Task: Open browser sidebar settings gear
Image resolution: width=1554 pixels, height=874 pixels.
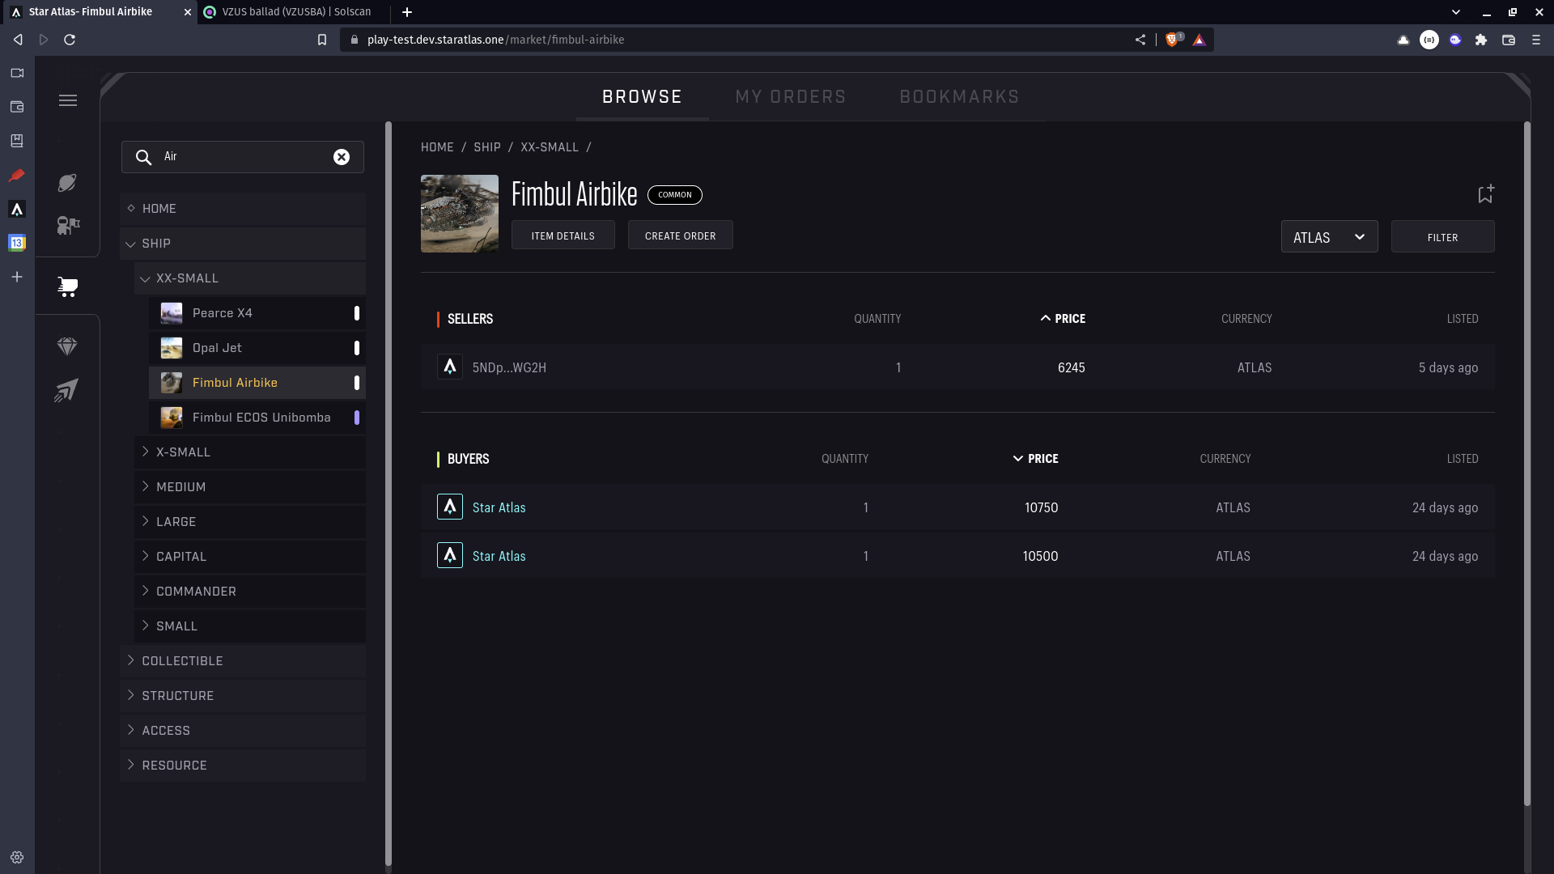Action: pos(17,857)
